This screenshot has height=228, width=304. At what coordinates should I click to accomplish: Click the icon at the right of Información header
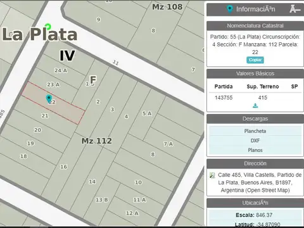coord(294,9)
